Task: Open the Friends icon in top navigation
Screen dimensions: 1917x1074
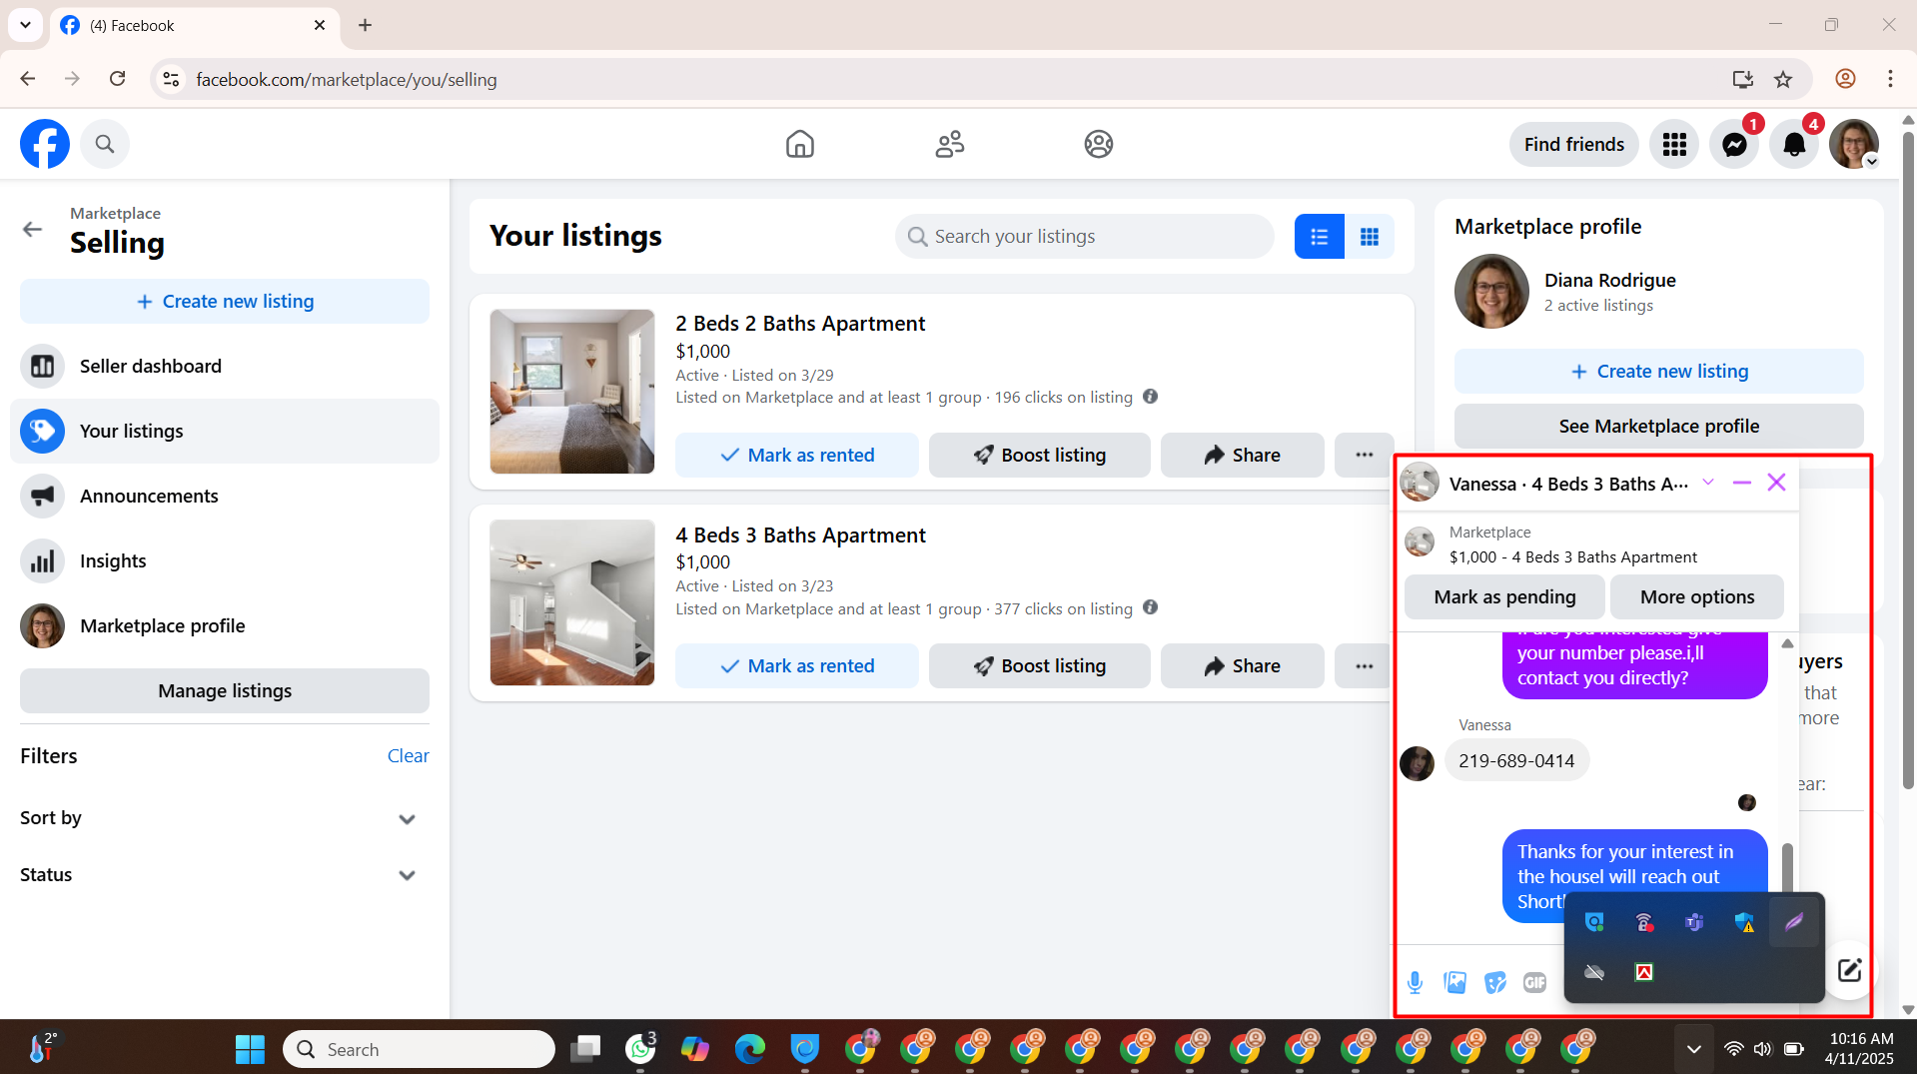Action: pyautogui.click(x=949, y=144)
